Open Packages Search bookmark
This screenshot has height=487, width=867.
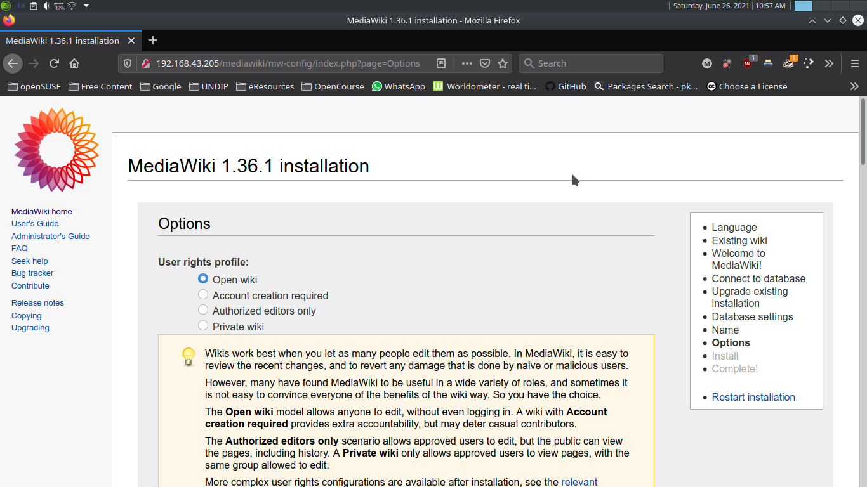pos(646,86)
